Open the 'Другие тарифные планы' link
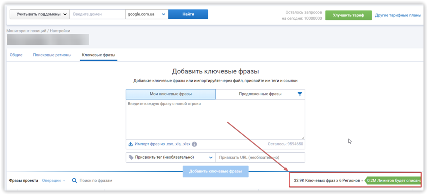Image resolution: width=428 pixels, height=195 pixels. (398, 15)
